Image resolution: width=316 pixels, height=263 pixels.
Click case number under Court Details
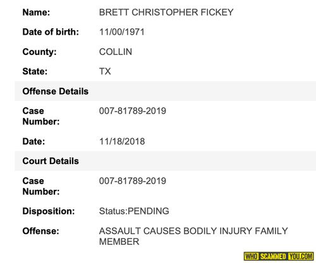pos(133,181)
